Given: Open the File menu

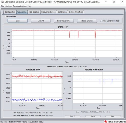Looking at the screenshot, I should pos(3,6).
